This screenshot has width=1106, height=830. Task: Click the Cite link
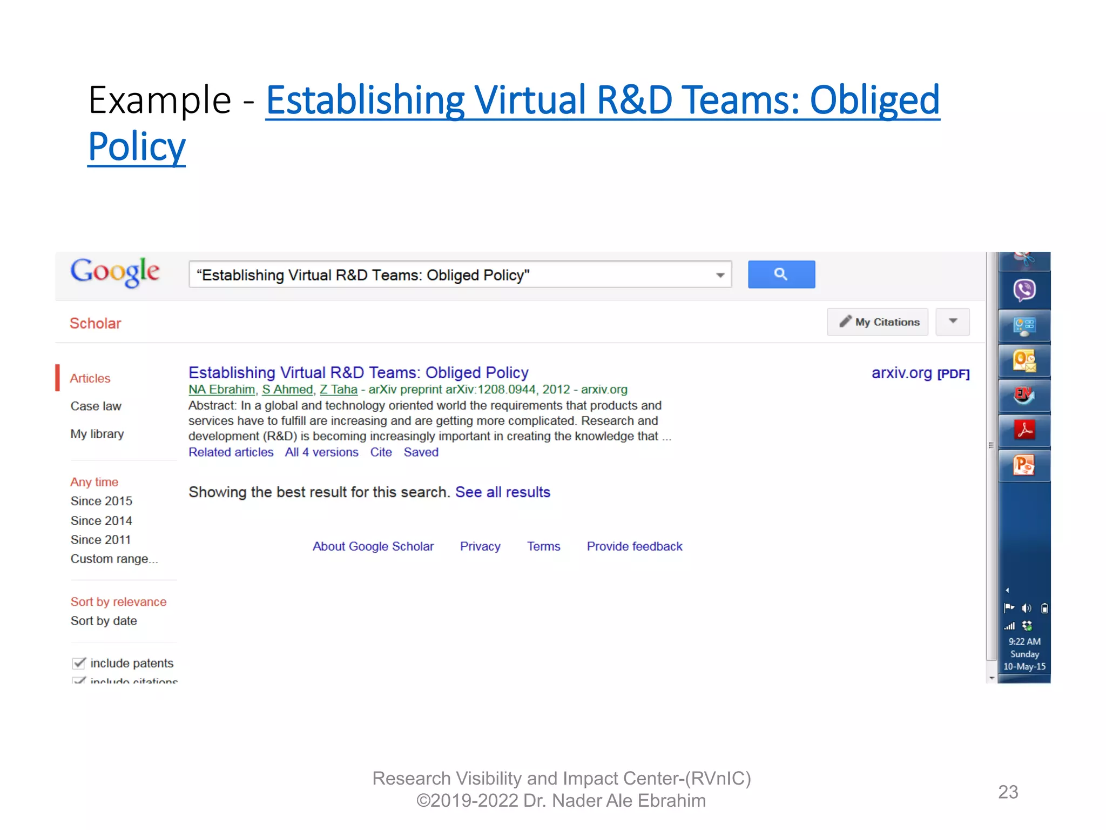(381, 452)
